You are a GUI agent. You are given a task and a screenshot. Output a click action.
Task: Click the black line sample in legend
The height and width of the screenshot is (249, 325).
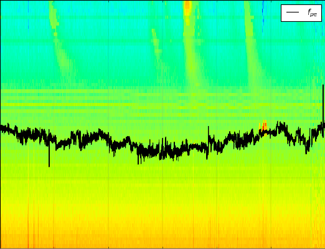tap(293, 12)
